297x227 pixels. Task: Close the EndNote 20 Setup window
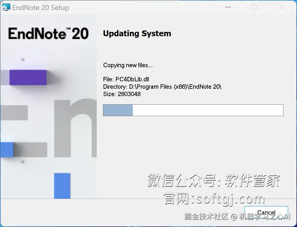click(282, 7)
